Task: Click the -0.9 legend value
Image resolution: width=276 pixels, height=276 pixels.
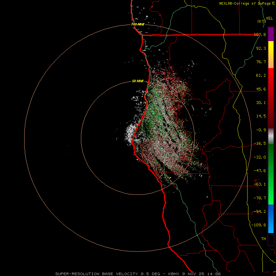Action: pyautogui.click(x=261, y=130)
